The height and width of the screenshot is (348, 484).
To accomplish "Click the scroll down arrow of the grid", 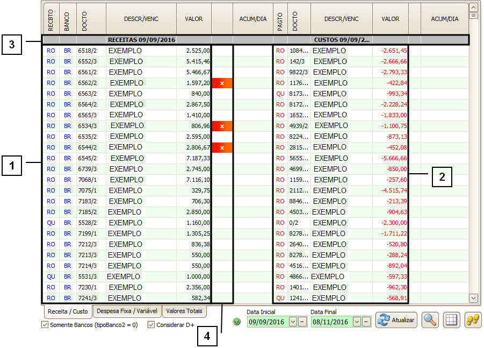I will (473, 297).
